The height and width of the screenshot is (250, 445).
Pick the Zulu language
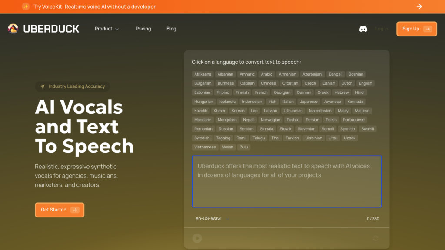tap(244, 147)
